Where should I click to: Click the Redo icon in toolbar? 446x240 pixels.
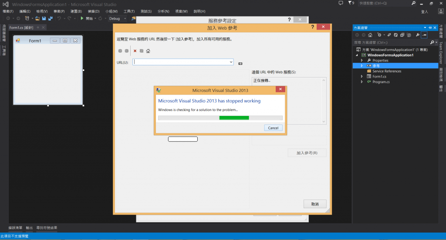(69, 18)
